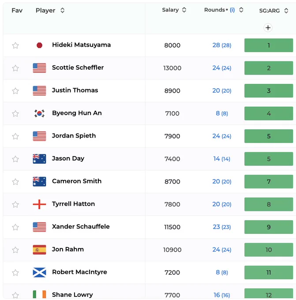This screenshot has height=300, width=296.
Task: Open Xander Schauffele rounds 23 (23)
Action: pyautogui.click(x=222, y=227)
